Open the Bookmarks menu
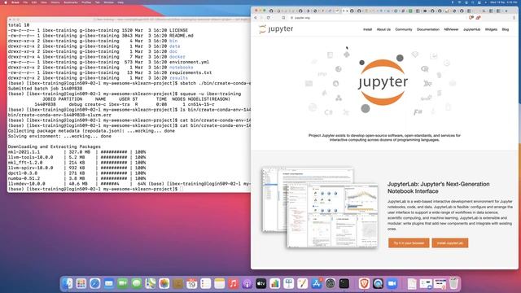 70,2
